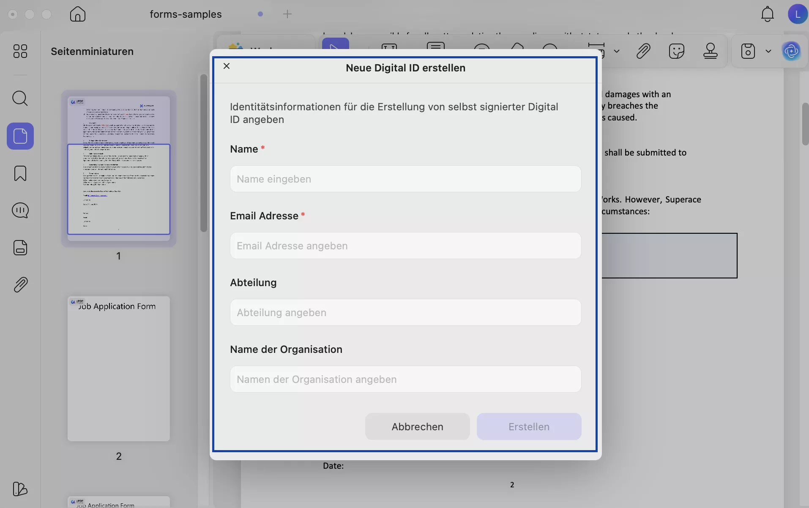Select the sticker tool
The width and height of the screenshot is (809, 508).
click(x=676, y=51)
